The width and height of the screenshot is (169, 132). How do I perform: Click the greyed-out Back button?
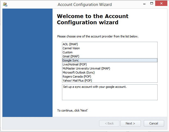point(109,123)
